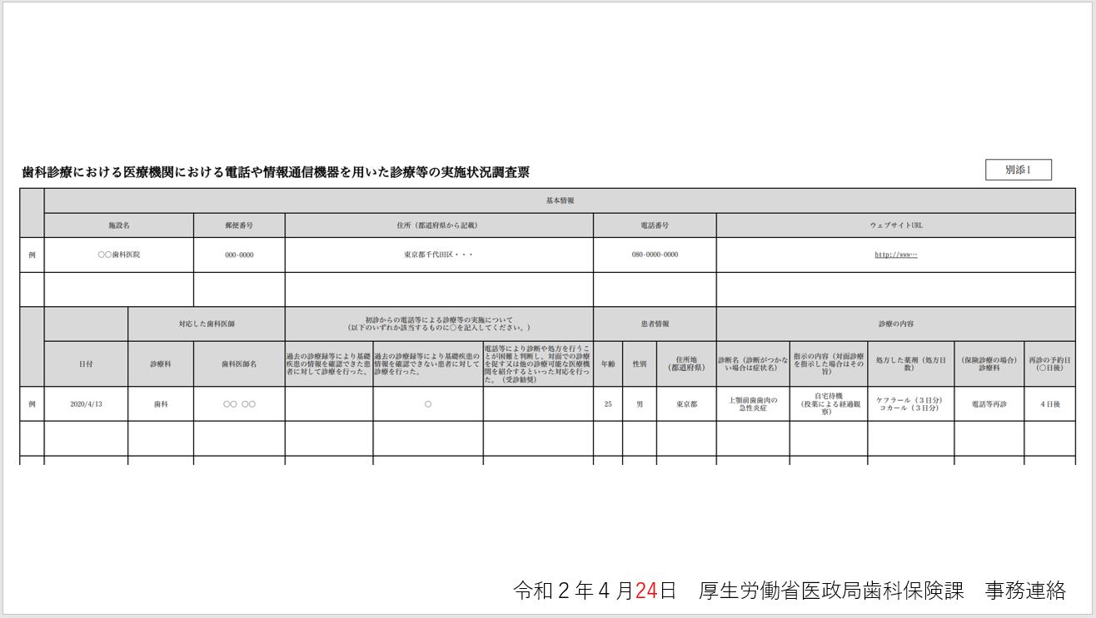This screenshot has height=618, width=1096.
Task: Select the ○○歯科医院 example cell
Action: point(119,255)
